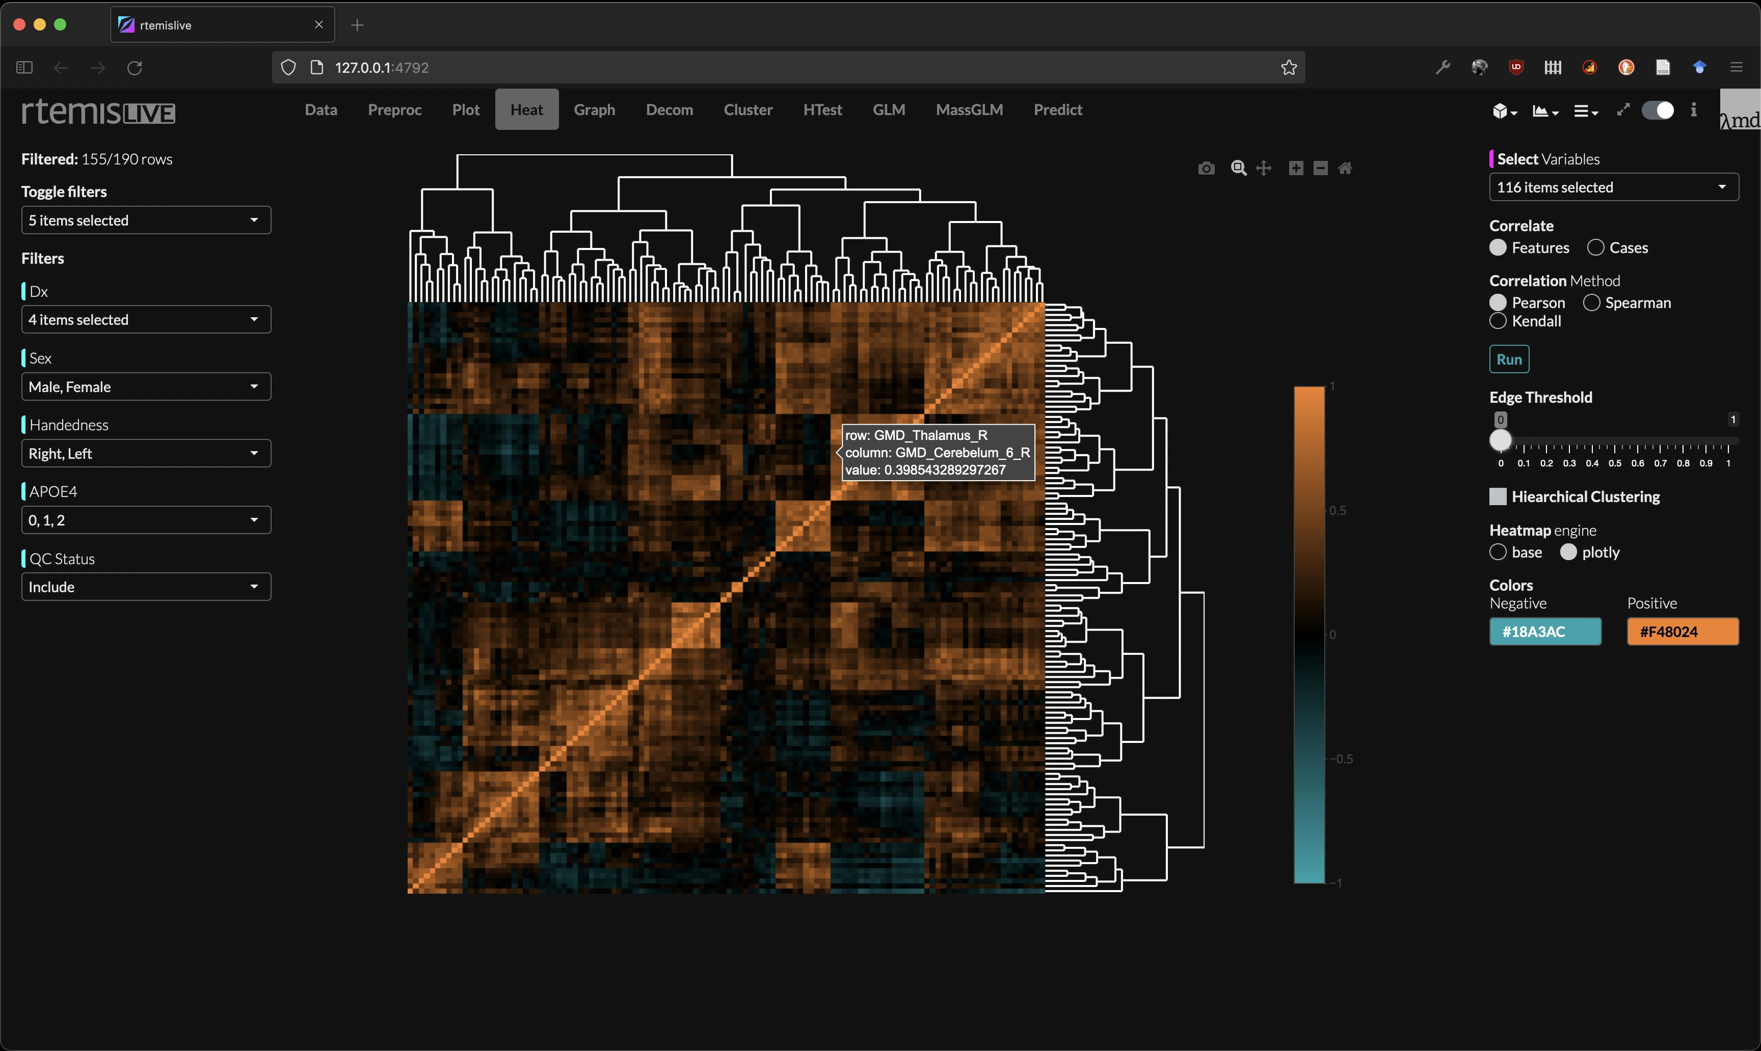The image size is (1761, 1051).
Task: Select the base heatmap engine
Action: coord(1498,552)
